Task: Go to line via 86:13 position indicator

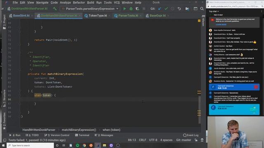Action: point(132,140)
